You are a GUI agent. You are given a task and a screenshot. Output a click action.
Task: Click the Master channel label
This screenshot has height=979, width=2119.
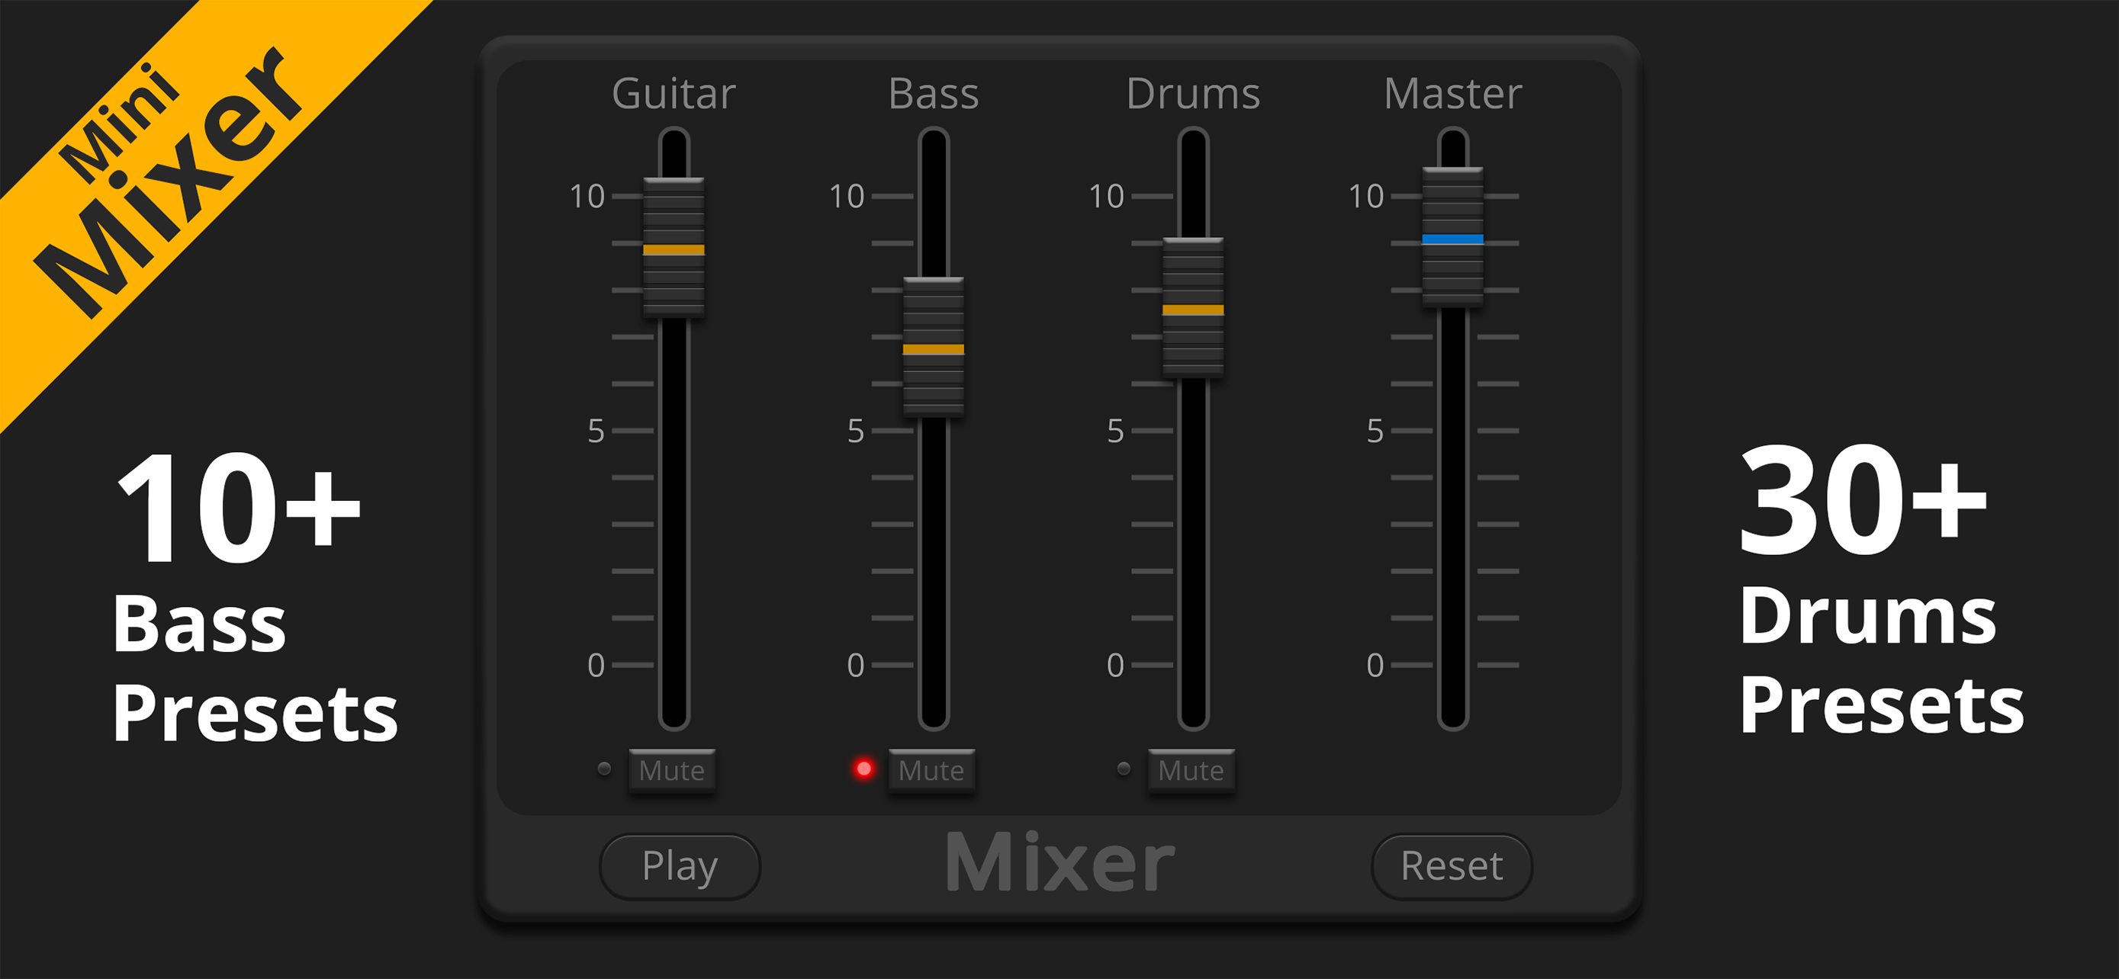tap(1454, 93)
